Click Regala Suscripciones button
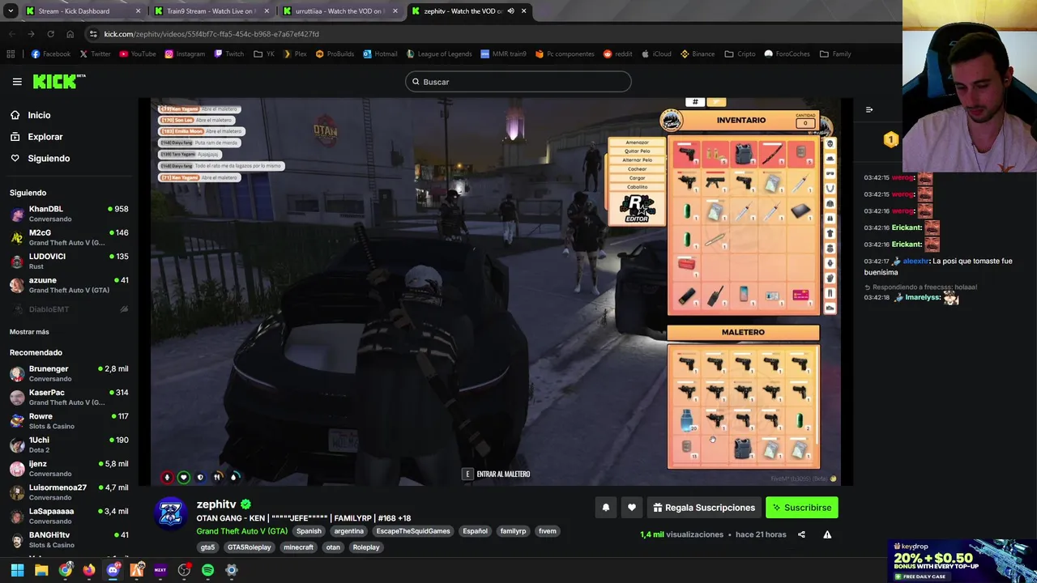1037x583 pixels. pos(704,508)
